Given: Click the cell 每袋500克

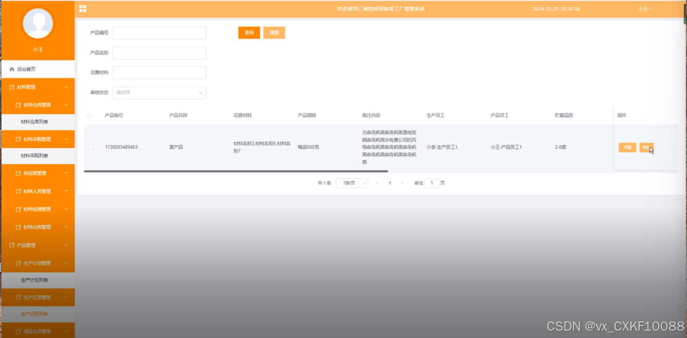Looking at the screenshot, I should coord(308,147).
